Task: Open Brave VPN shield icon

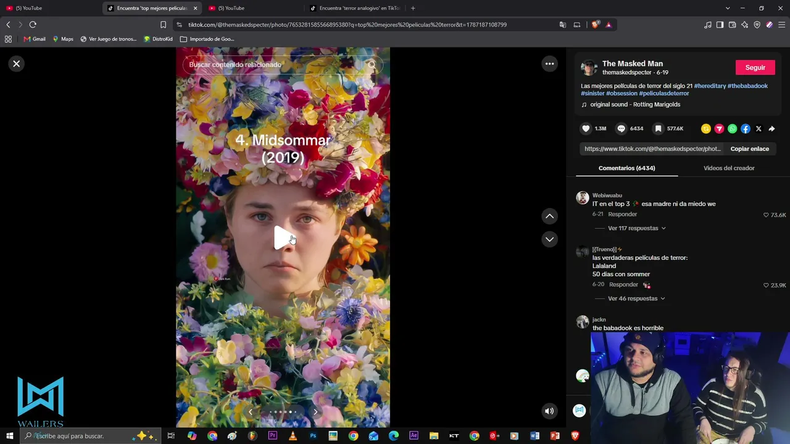Action: (757, 25)
